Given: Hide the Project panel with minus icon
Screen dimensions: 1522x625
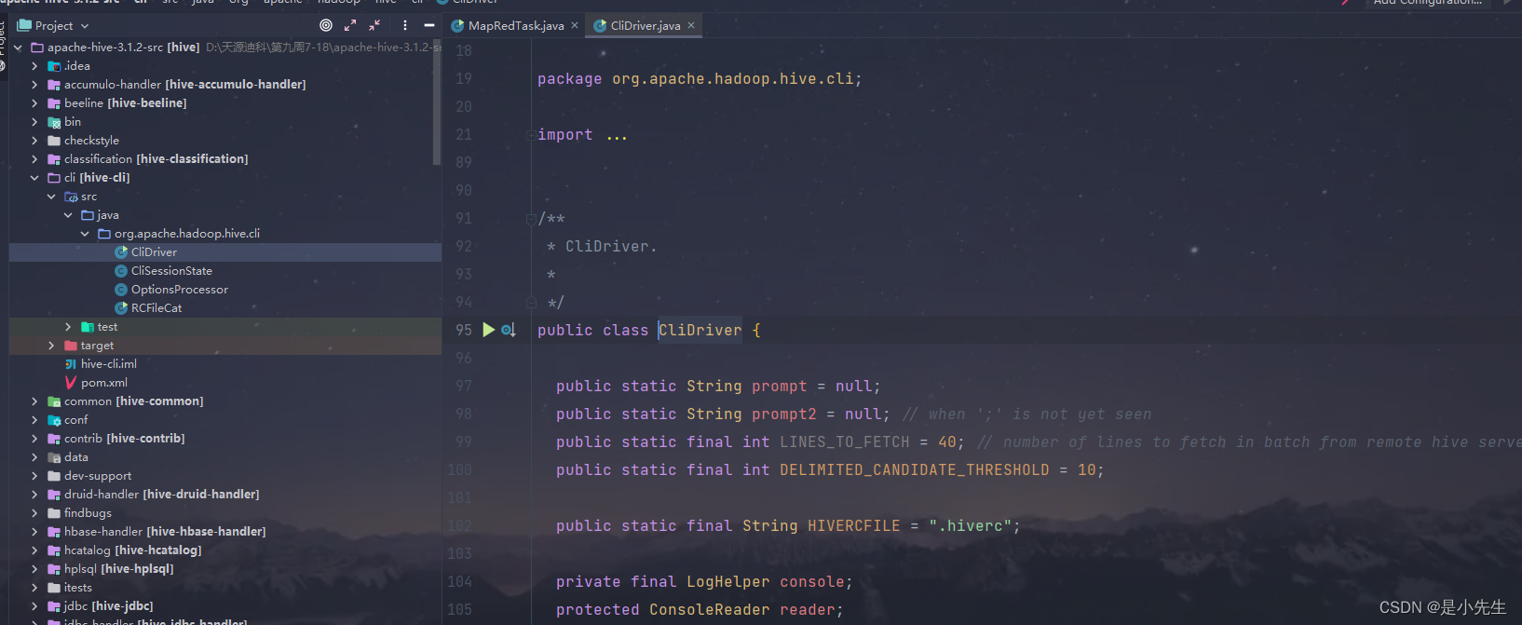Looking at the screenshot, I should pyautogui.click(x=429, y=25).
